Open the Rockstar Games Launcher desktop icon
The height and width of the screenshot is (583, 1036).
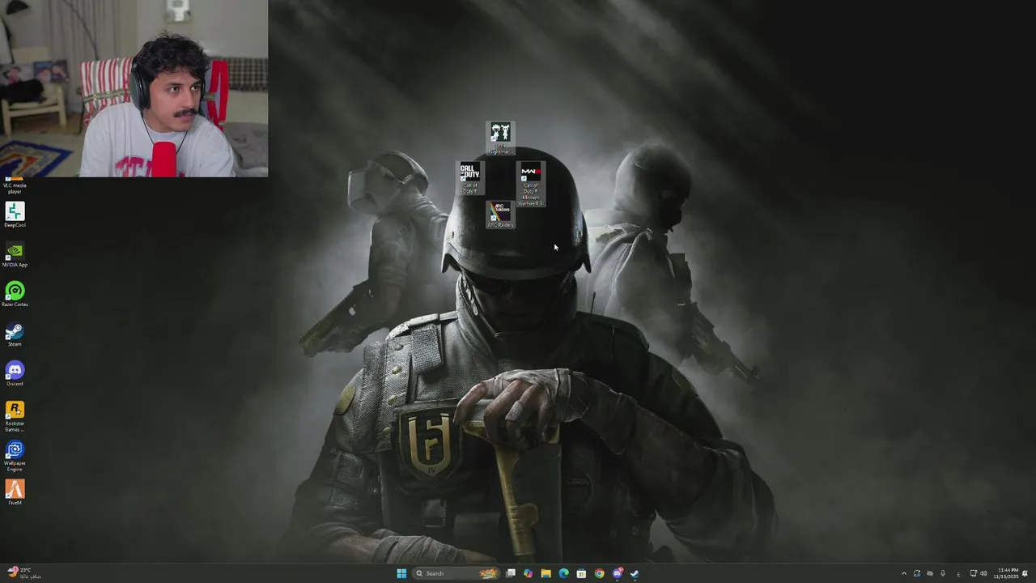coord(15,415)
